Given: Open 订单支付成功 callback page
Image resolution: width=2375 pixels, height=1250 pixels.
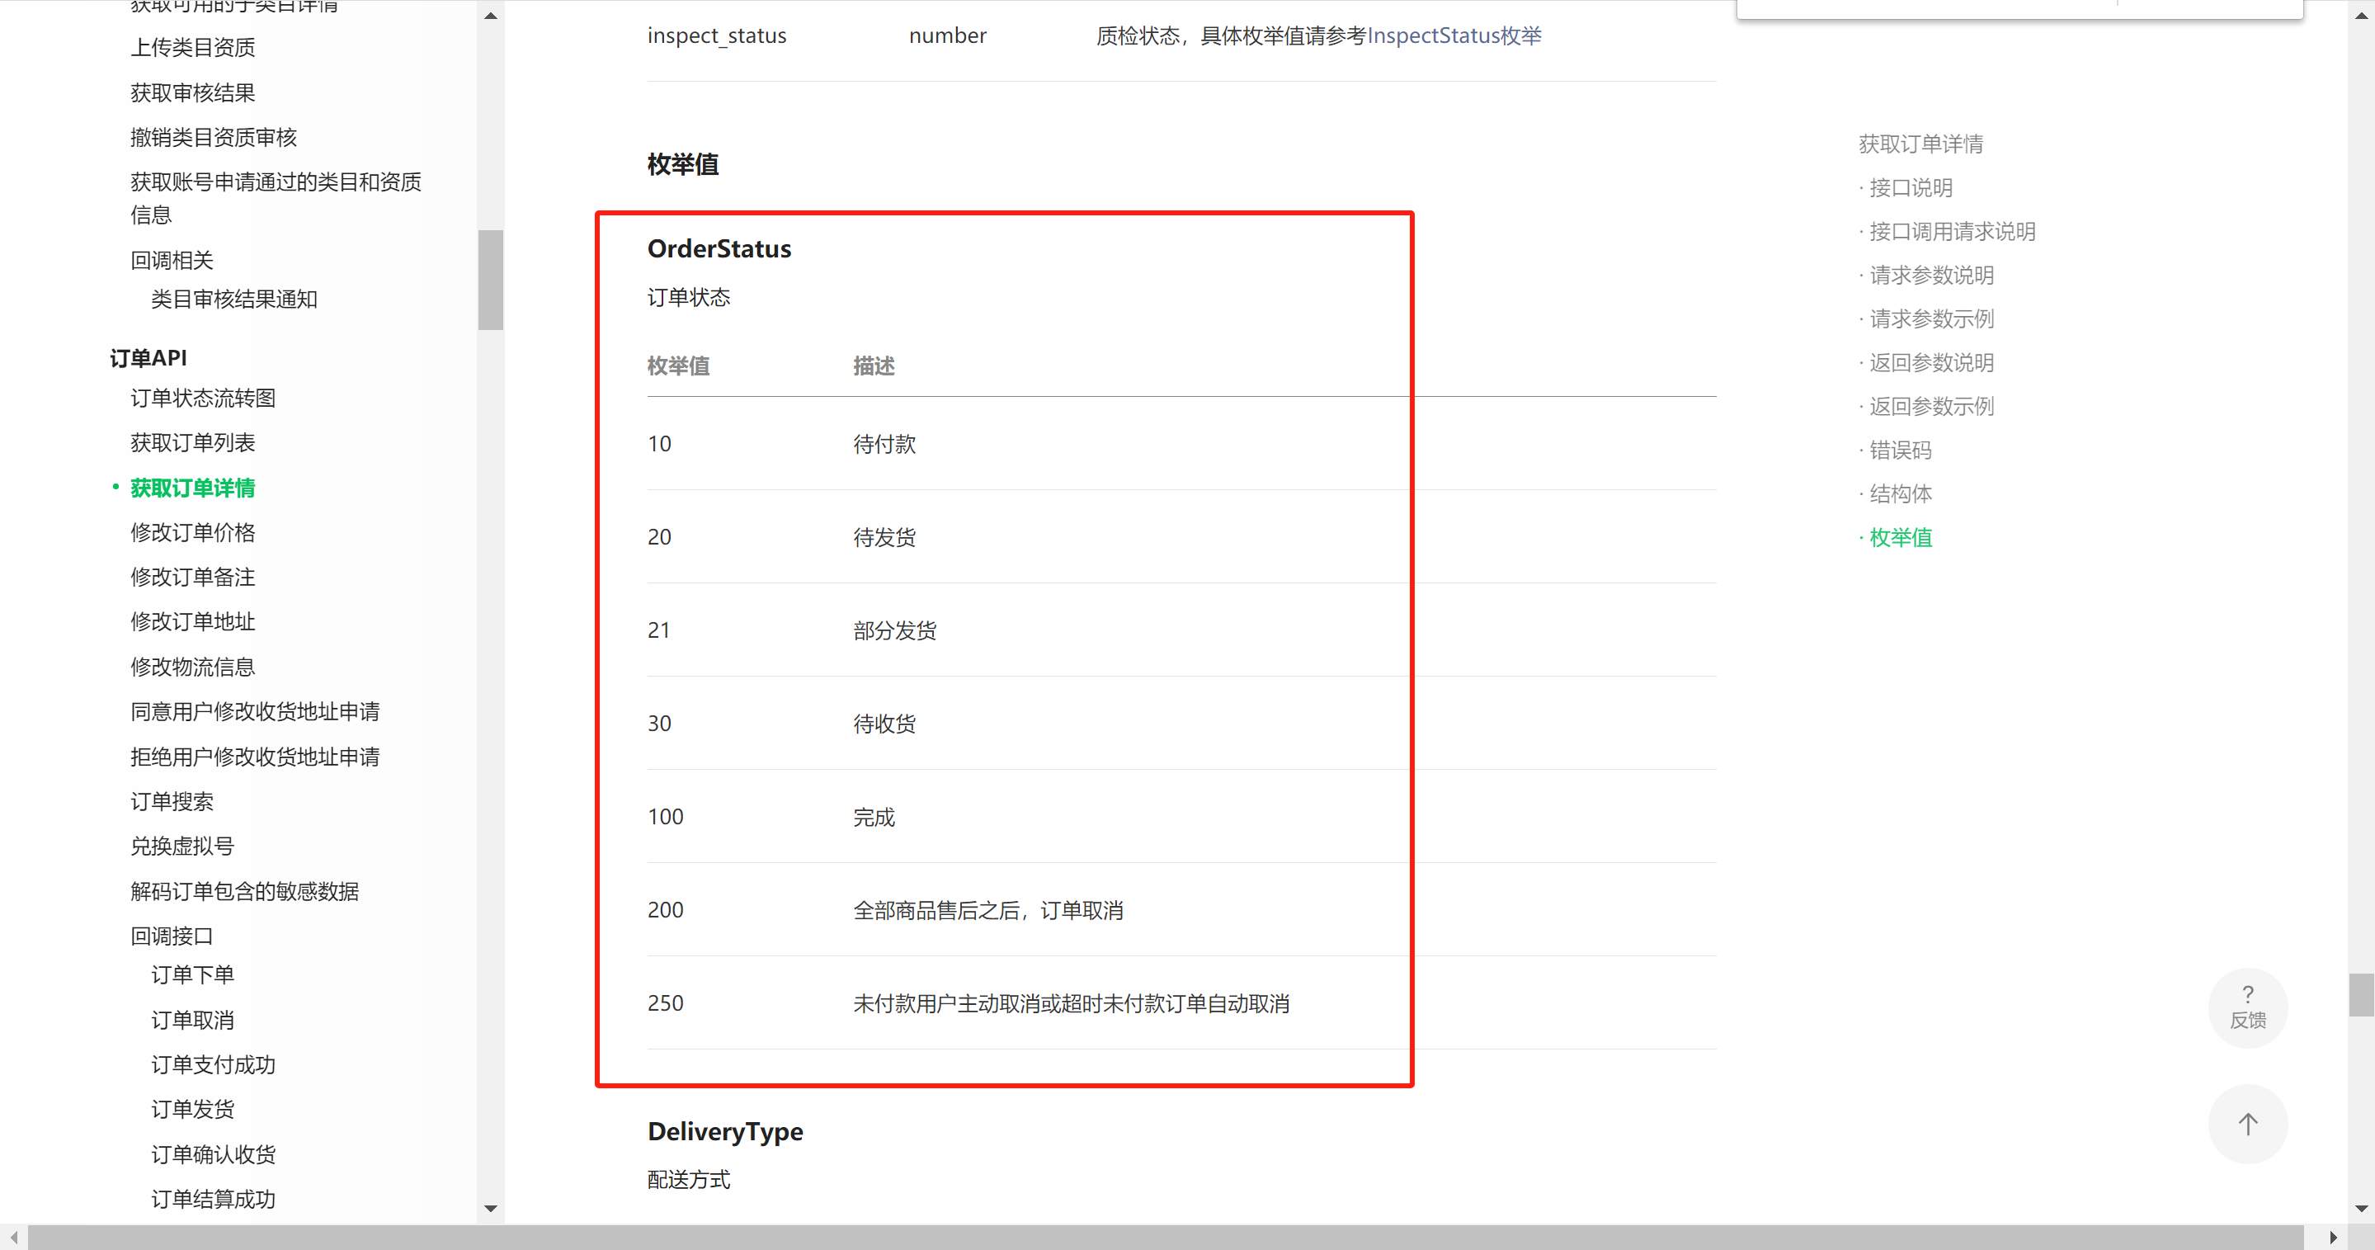Looking at the screenshot, I should coord(213,1064).
